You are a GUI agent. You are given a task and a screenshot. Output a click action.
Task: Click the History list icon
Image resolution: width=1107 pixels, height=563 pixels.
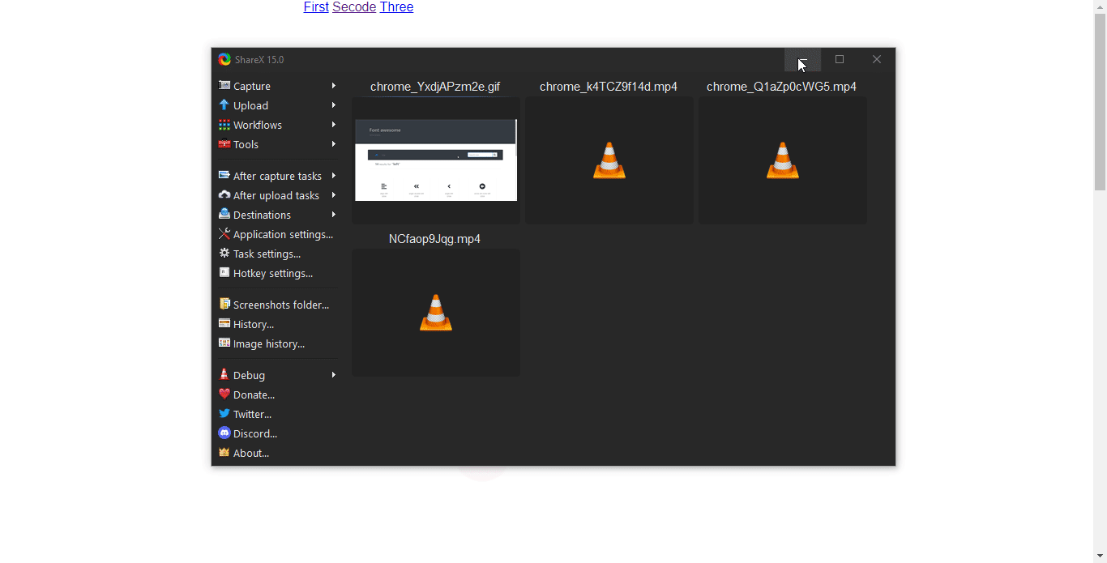click(x=224, y=324)
